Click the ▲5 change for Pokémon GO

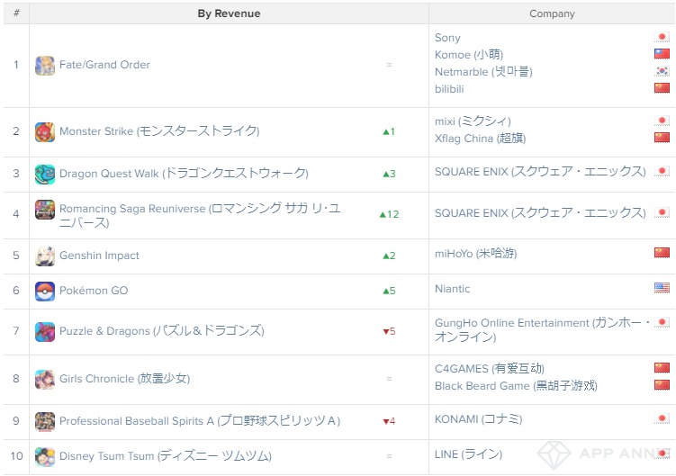click(x=389, y=291)
